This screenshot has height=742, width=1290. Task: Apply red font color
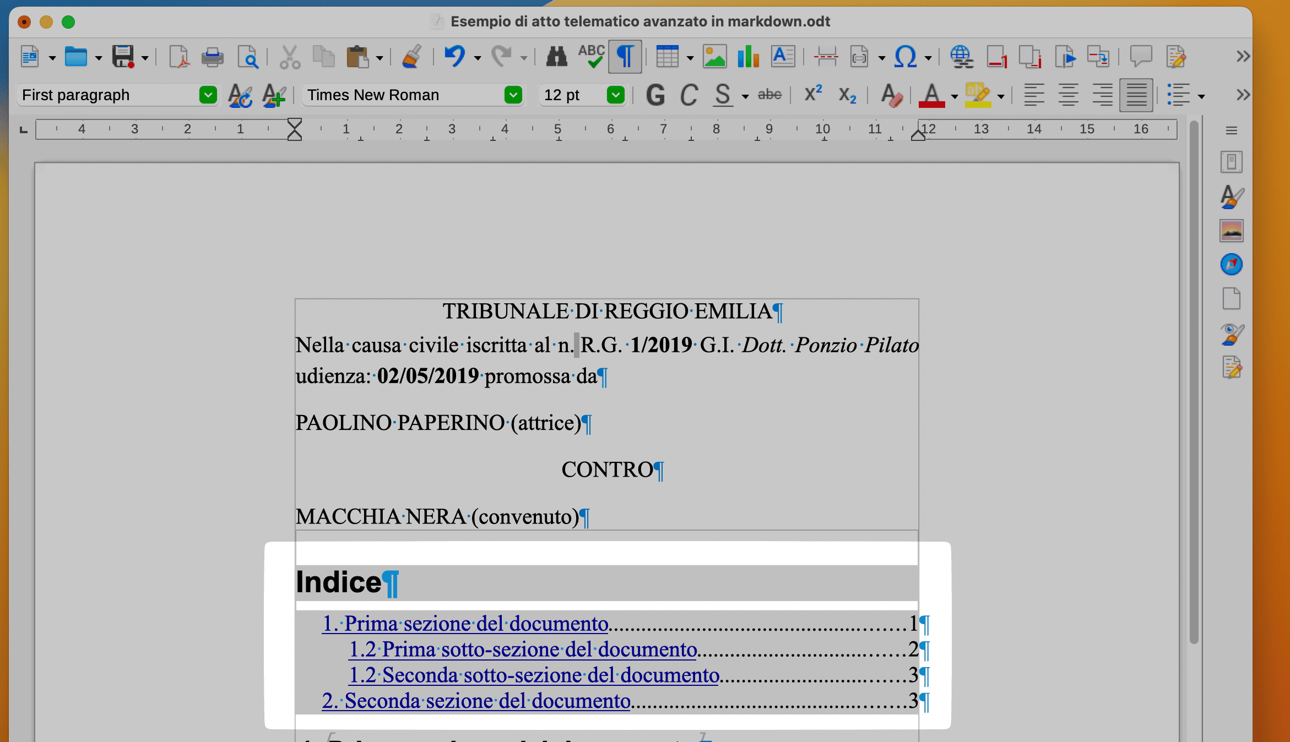tap(931, 95)
